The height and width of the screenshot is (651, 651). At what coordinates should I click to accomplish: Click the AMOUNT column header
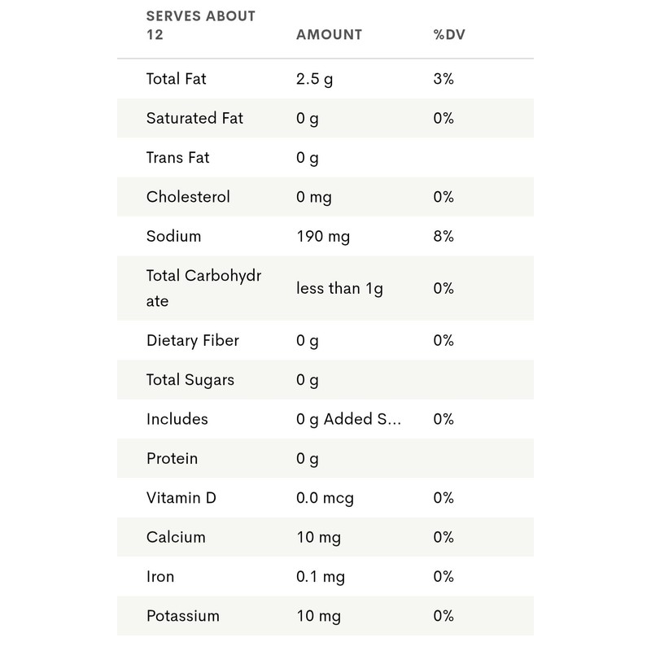tap(329, 35)
